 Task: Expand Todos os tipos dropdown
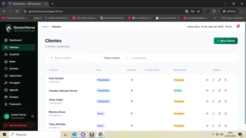[115, 58]
